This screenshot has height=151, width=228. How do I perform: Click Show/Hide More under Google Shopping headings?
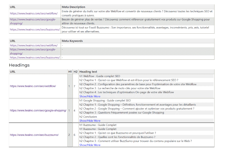90,121
